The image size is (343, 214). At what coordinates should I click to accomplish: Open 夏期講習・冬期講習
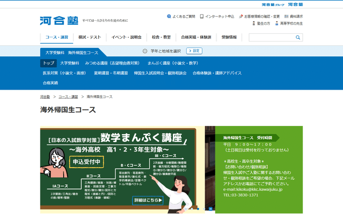[x=111, y=73]
